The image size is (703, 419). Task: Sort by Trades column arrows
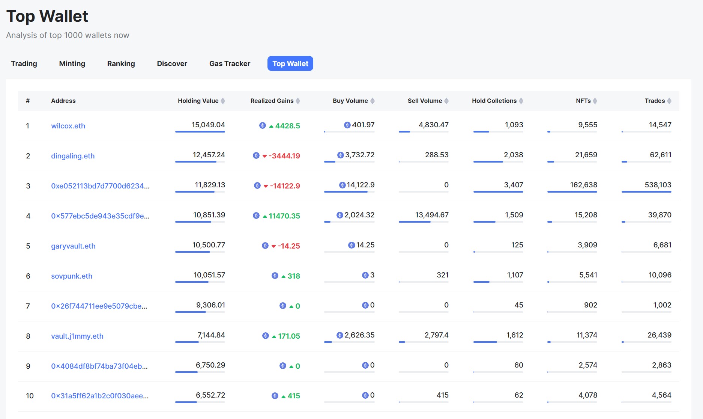(x=669, y=101)
